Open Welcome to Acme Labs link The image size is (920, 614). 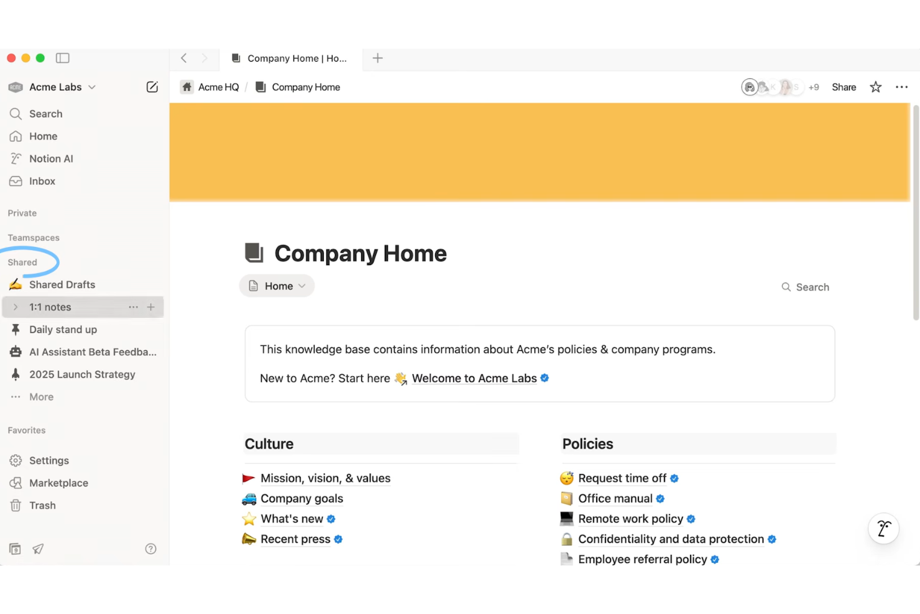pyautogui.click(x=474, y=378)
